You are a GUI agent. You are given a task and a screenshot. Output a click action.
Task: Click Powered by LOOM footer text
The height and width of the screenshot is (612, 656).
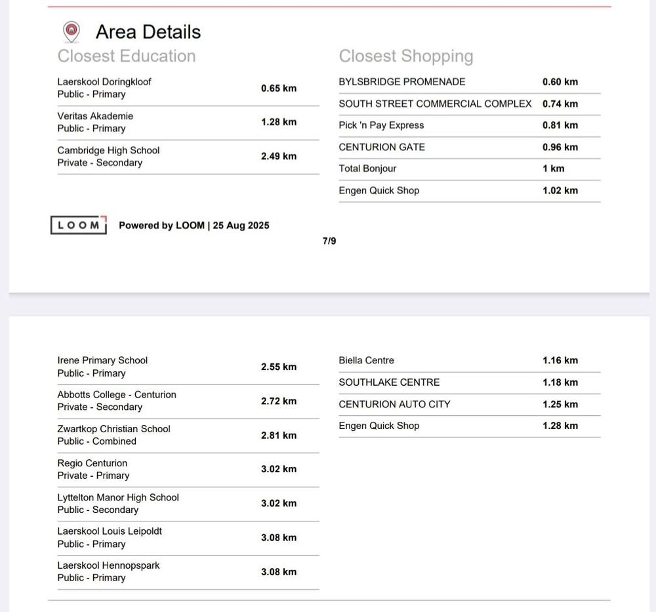pyautogui.click(x=194, y=225)
